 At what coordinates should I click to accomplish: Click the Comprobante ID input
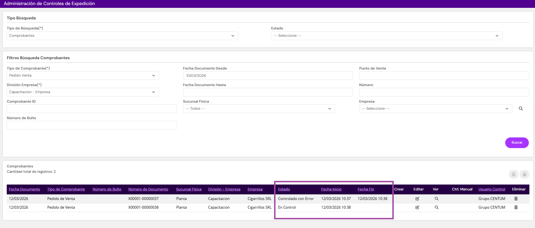(92, 109)
